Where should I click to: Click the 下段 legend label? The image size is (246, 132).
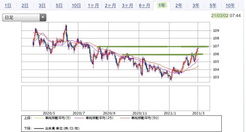coord(28,128)
